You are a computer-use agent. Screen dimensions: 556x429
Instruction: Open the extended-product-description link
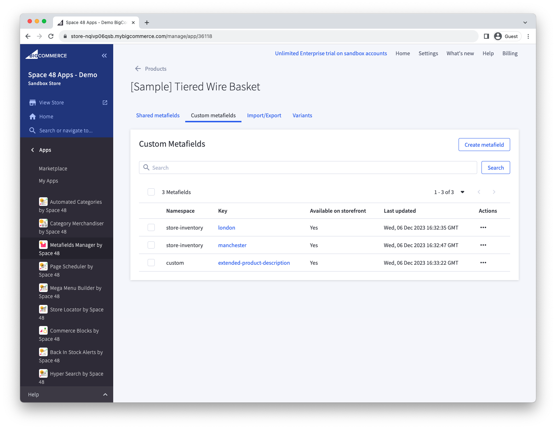pyautogui.click(x=254, y=263)
